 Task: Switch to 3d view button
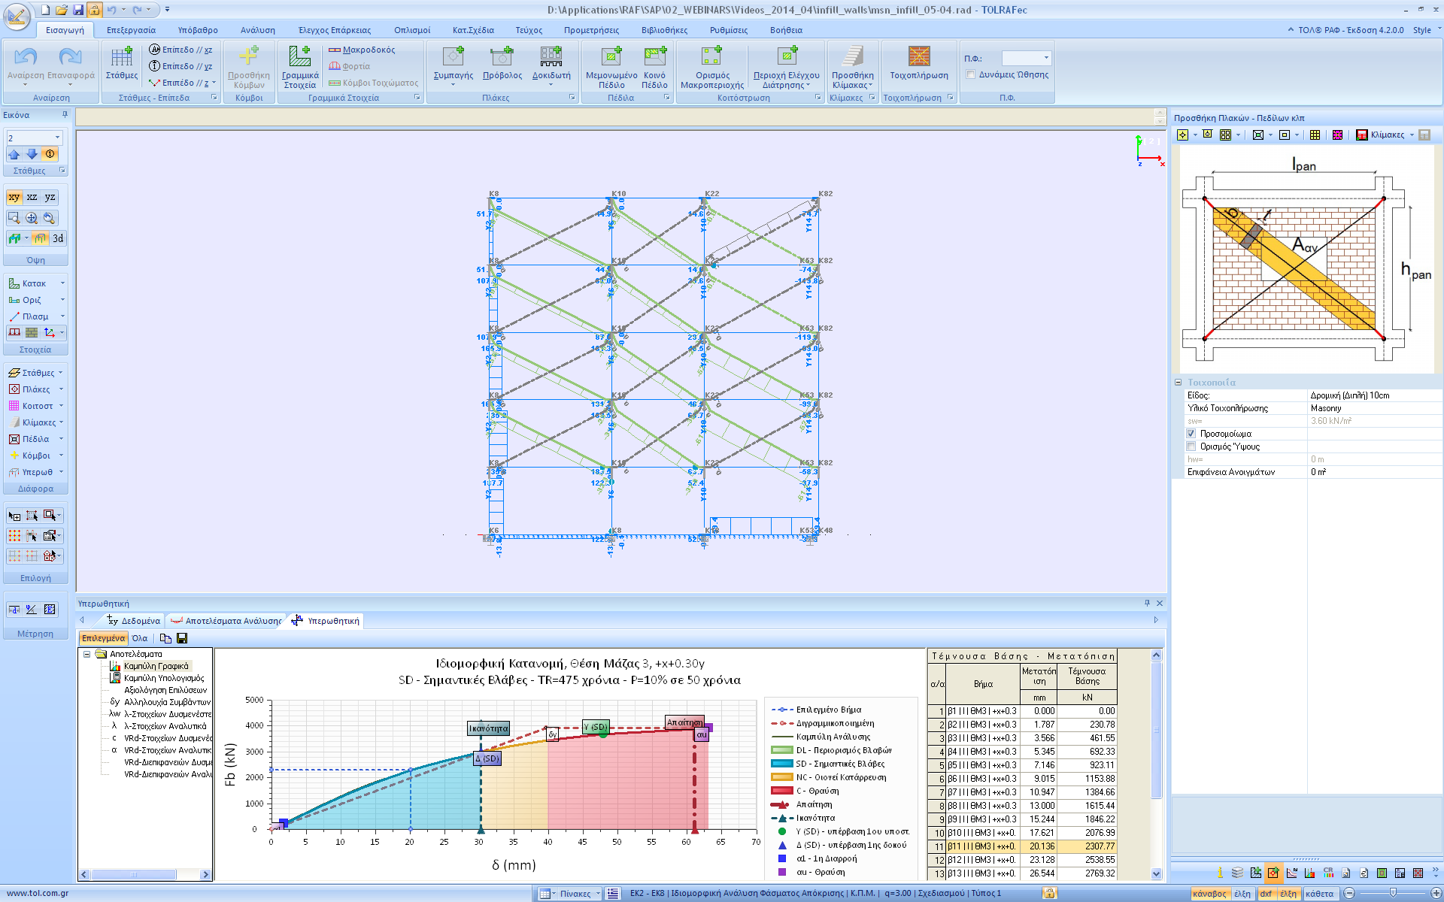click(58, 238)
